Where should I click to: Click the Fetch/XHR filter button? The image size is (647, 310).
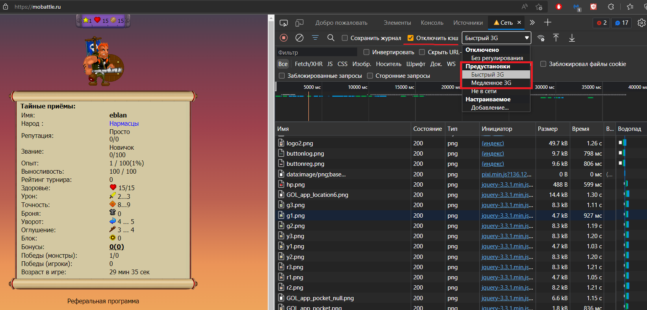[308, 64]
